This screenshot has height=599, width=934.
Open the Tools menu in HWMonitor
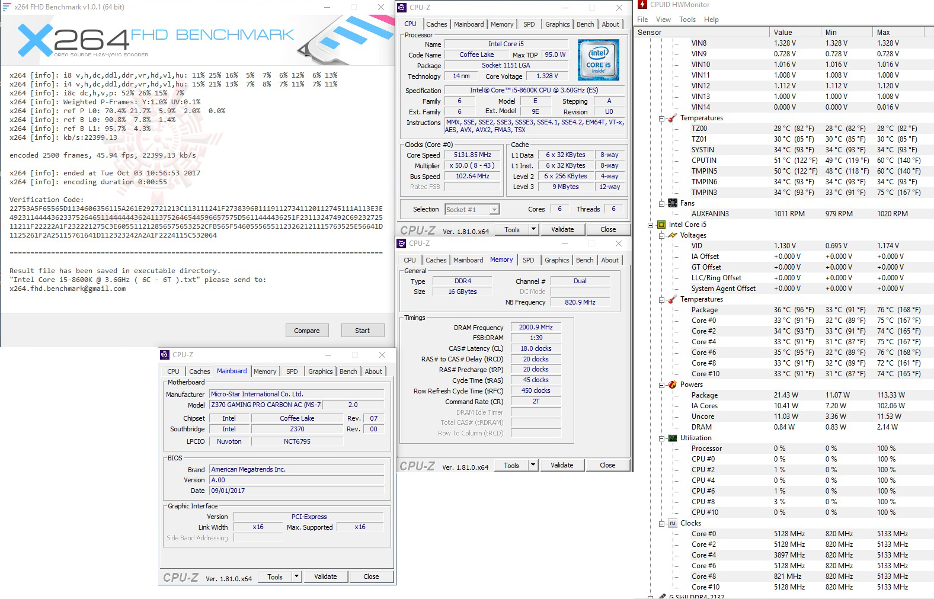[687, 20]
